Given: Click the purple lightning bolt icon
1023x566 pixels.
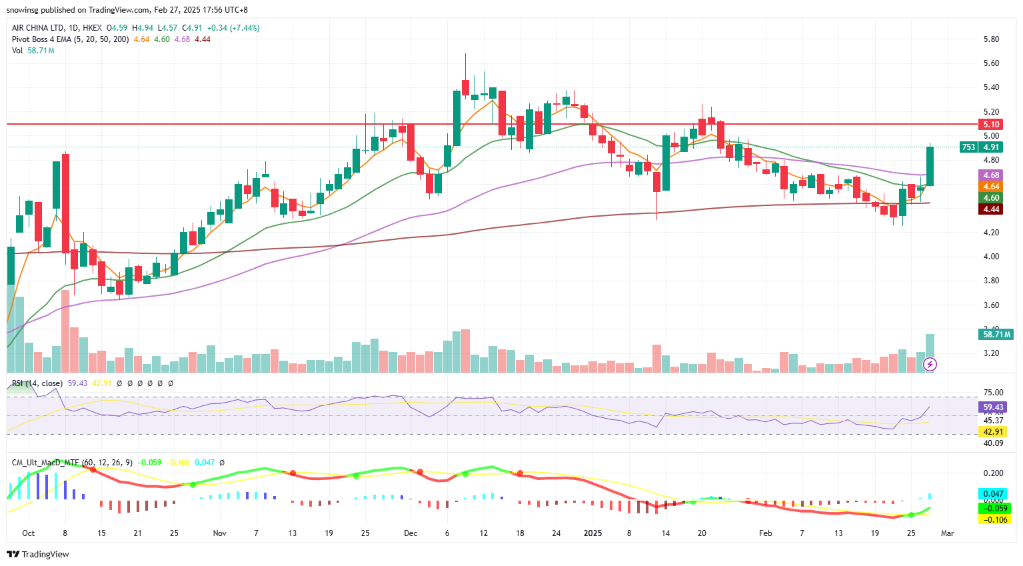Looking at the screenshot, I should pos(930,364).
